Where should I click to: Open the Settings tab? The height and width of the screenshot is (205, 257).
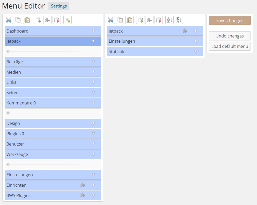[x=59, y=6]
